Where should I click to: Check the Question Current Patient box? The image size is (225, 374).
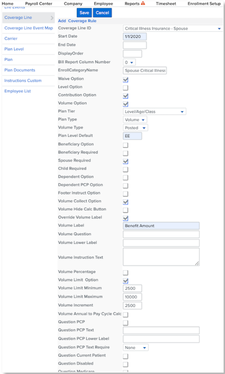click(126, 356)
